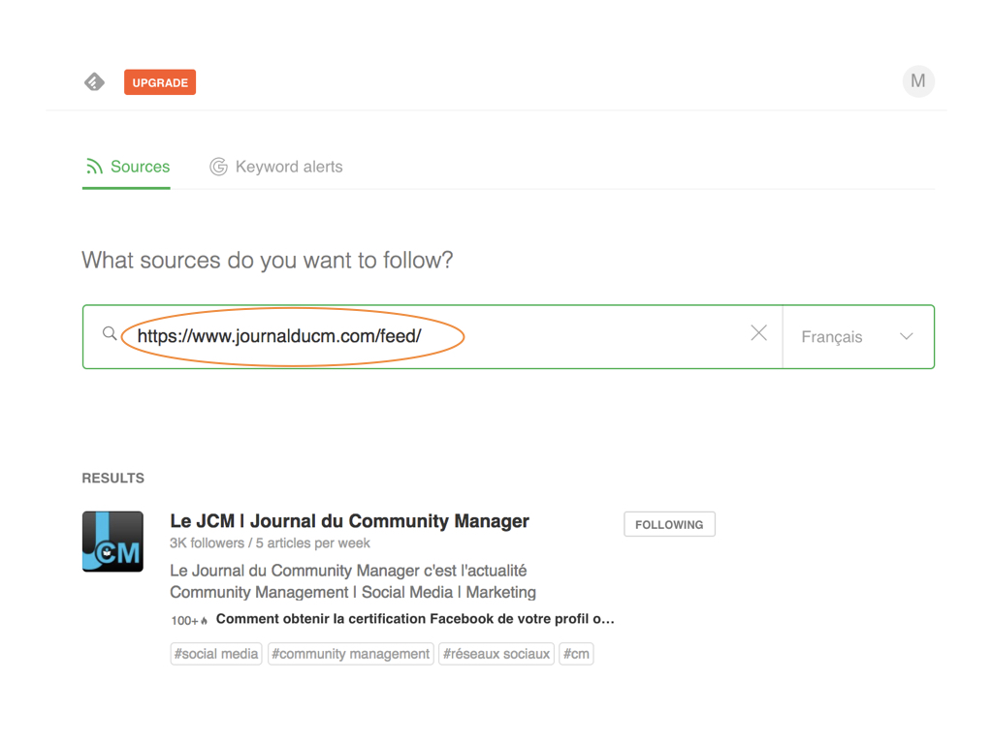Screen dimensions: 993x744
Task: Switch to the Sources tab
Action: (127, 167)
